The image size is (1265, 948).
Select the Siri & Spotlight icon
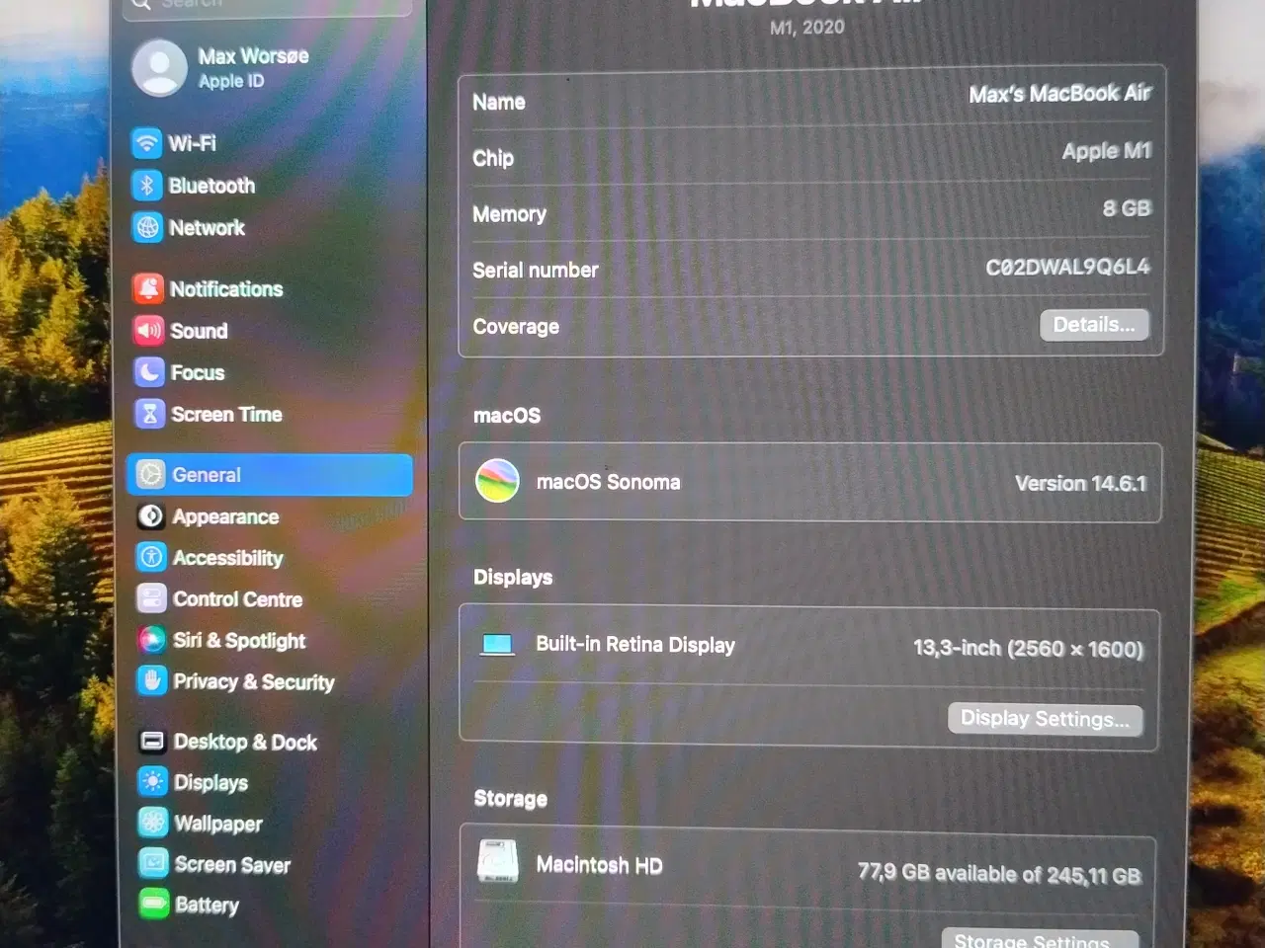tap(151, 640)
